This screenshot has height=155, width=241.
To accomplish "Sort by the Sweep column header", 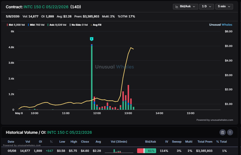I will (x=177, y=142).
